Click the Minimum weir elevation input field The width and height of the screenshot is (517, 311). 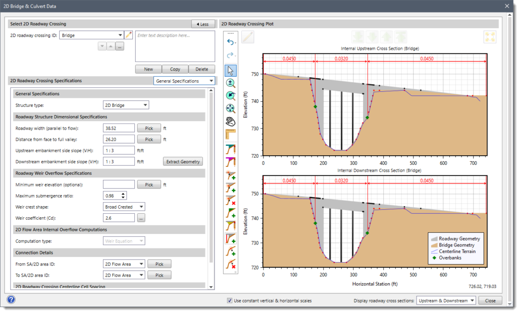click(x=119, y=183)
